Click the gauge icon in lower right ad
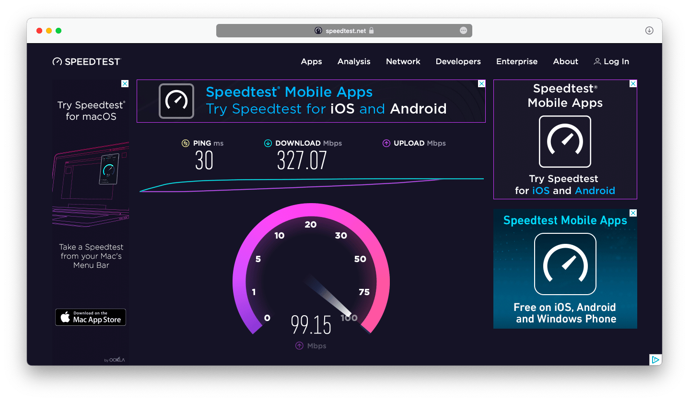Viewport: 689px width, 401px height. click(x=565, y=264)
